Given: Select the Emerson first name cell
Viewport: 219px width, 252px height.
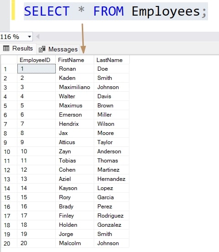Looking at the screenshot, I should click(x=75, y=115).
